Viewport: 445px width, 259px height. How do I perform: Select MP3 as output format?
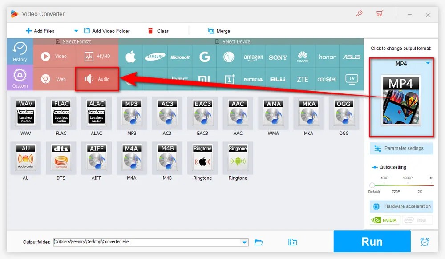click(132, 113)
